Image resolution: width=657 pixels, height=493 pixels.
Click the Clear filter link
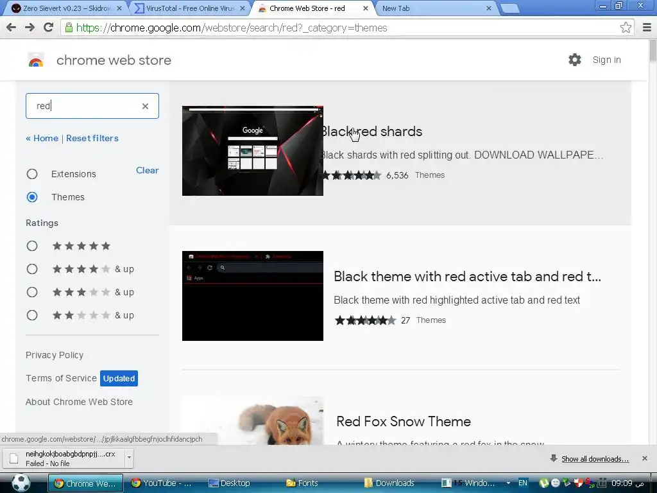147,170
